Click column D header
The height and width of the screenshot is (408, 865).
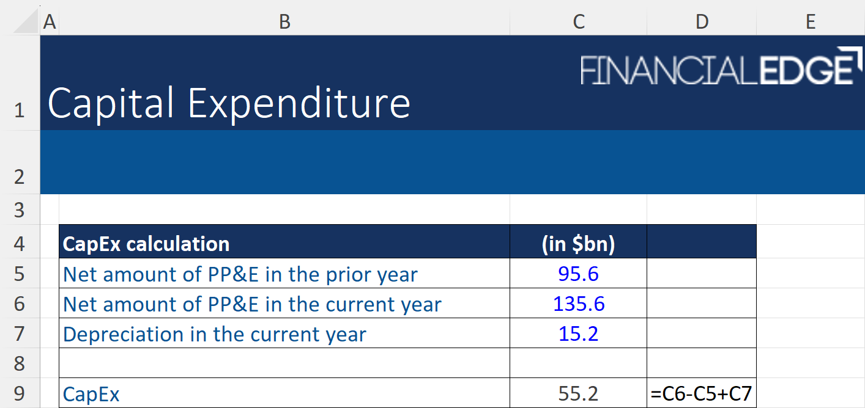pyautogui.click(x=701, y=22)
